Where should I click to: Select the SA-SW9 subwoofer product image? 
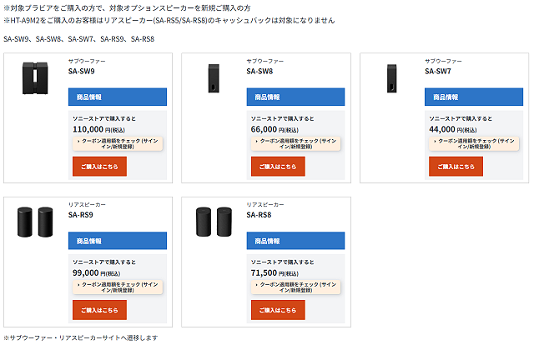point(35,77)
